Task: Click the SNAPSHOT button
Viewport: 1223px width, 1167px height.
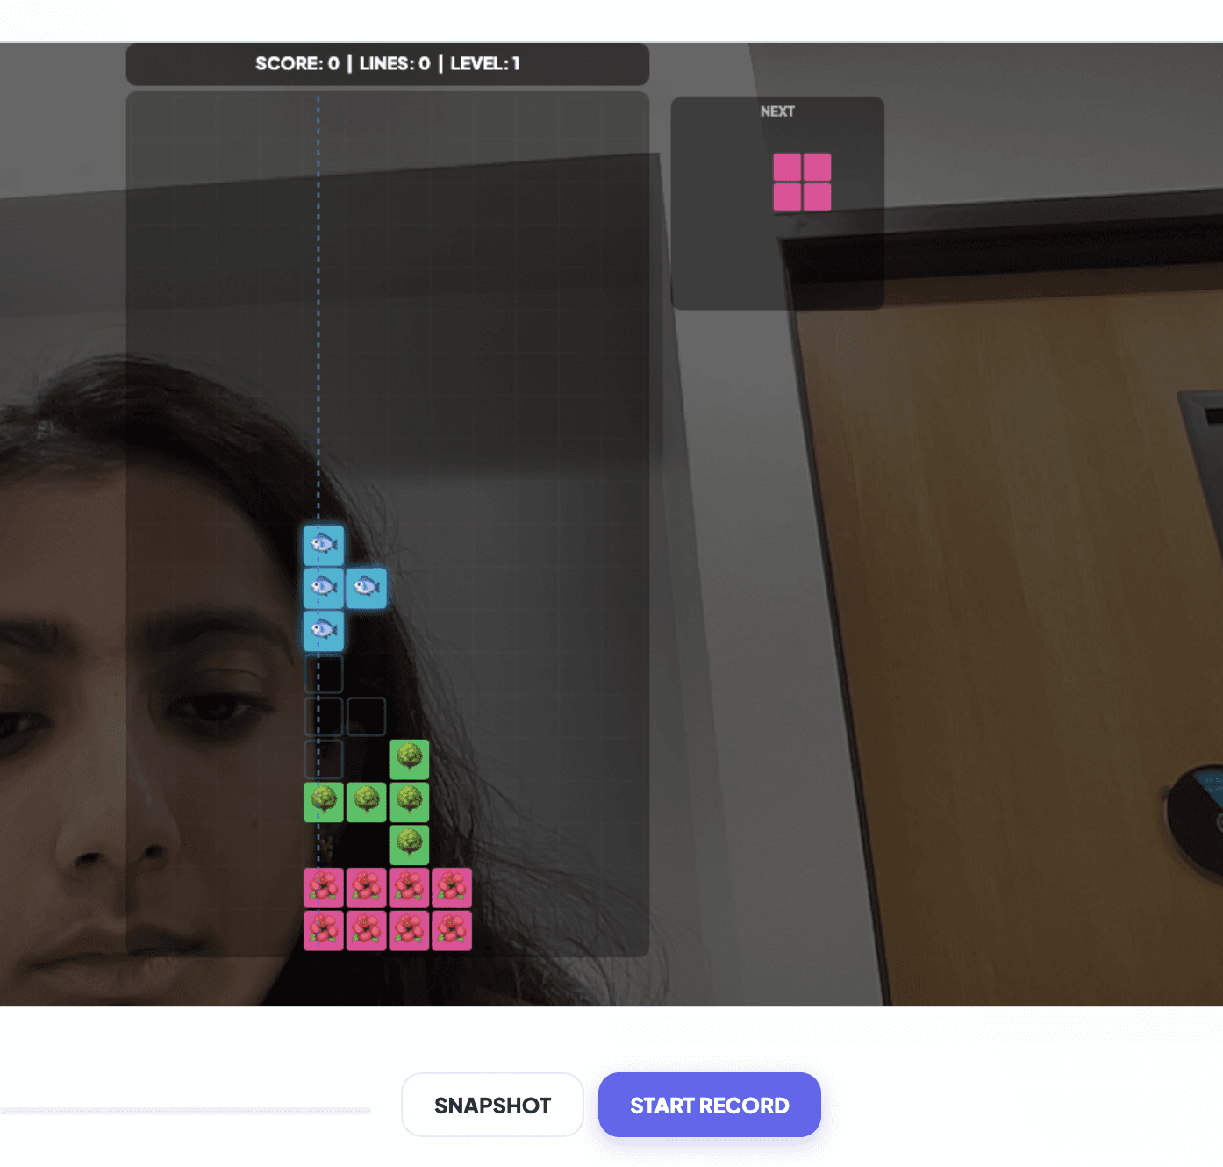Action: pos(492,1105)
